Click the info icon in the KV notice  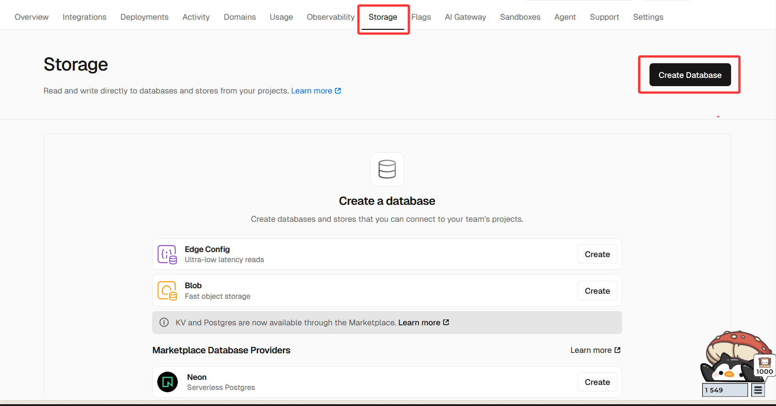(164, 323)
